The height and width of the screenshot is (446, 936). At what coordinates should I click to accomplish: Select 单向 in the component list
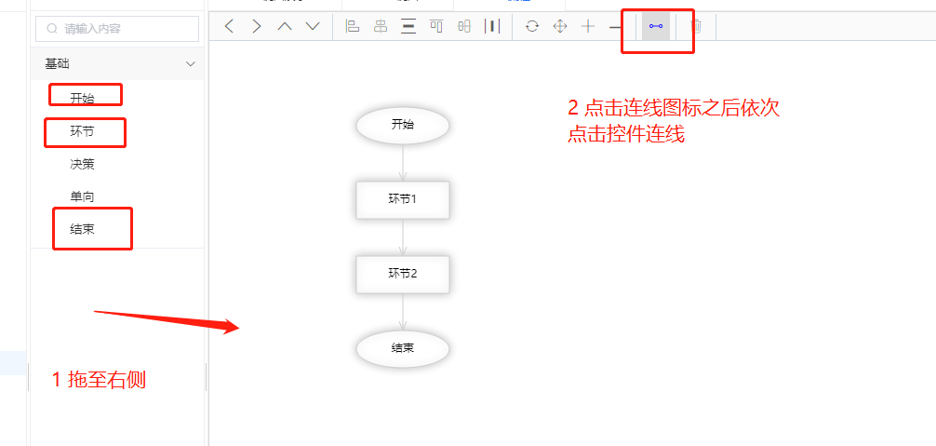(82, 196)
